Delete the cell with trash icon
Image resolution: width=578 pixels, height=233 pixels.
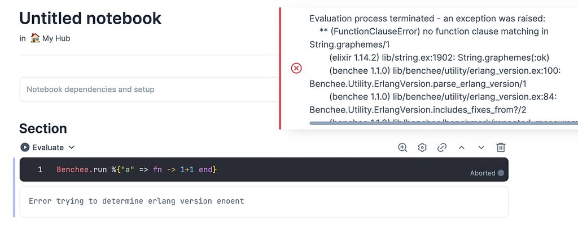pos(501,147)
